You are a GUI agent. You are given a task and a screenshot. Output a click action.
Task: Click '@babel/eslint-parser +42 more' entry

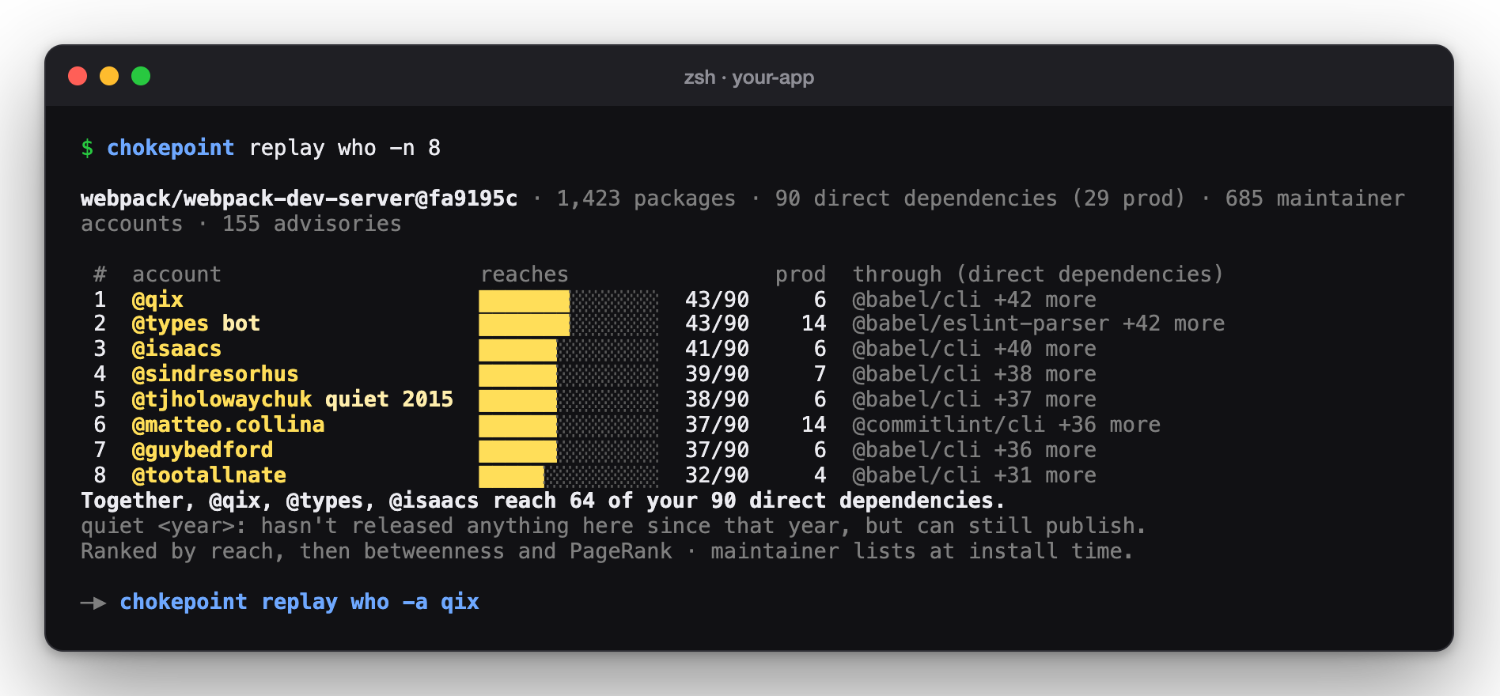tap(1038, 323)
